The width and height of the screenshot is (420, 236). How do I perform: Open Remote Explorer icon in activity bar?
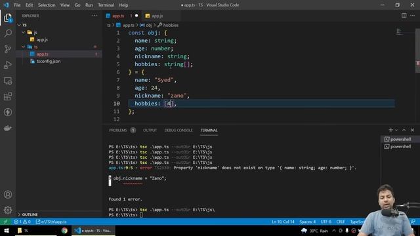8,81
